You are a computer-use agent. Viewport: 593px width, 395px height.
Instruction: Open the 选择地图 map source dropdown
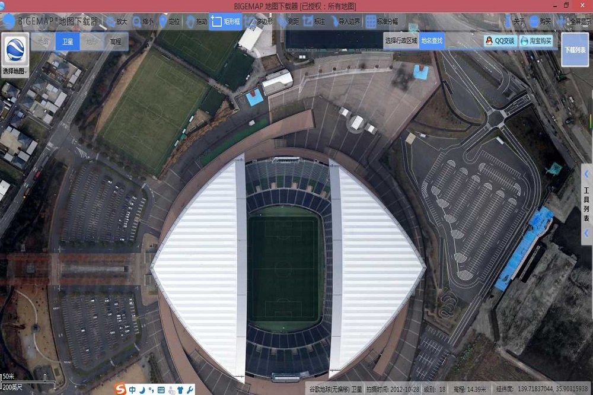pos(15,55)
